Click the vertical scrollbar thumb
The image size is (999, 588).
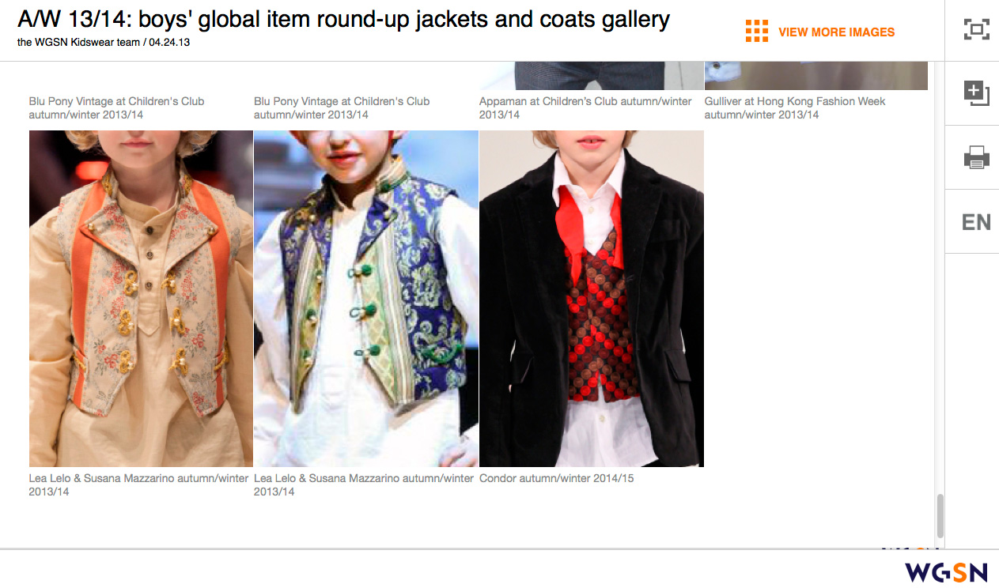click(x=940, y=515)
